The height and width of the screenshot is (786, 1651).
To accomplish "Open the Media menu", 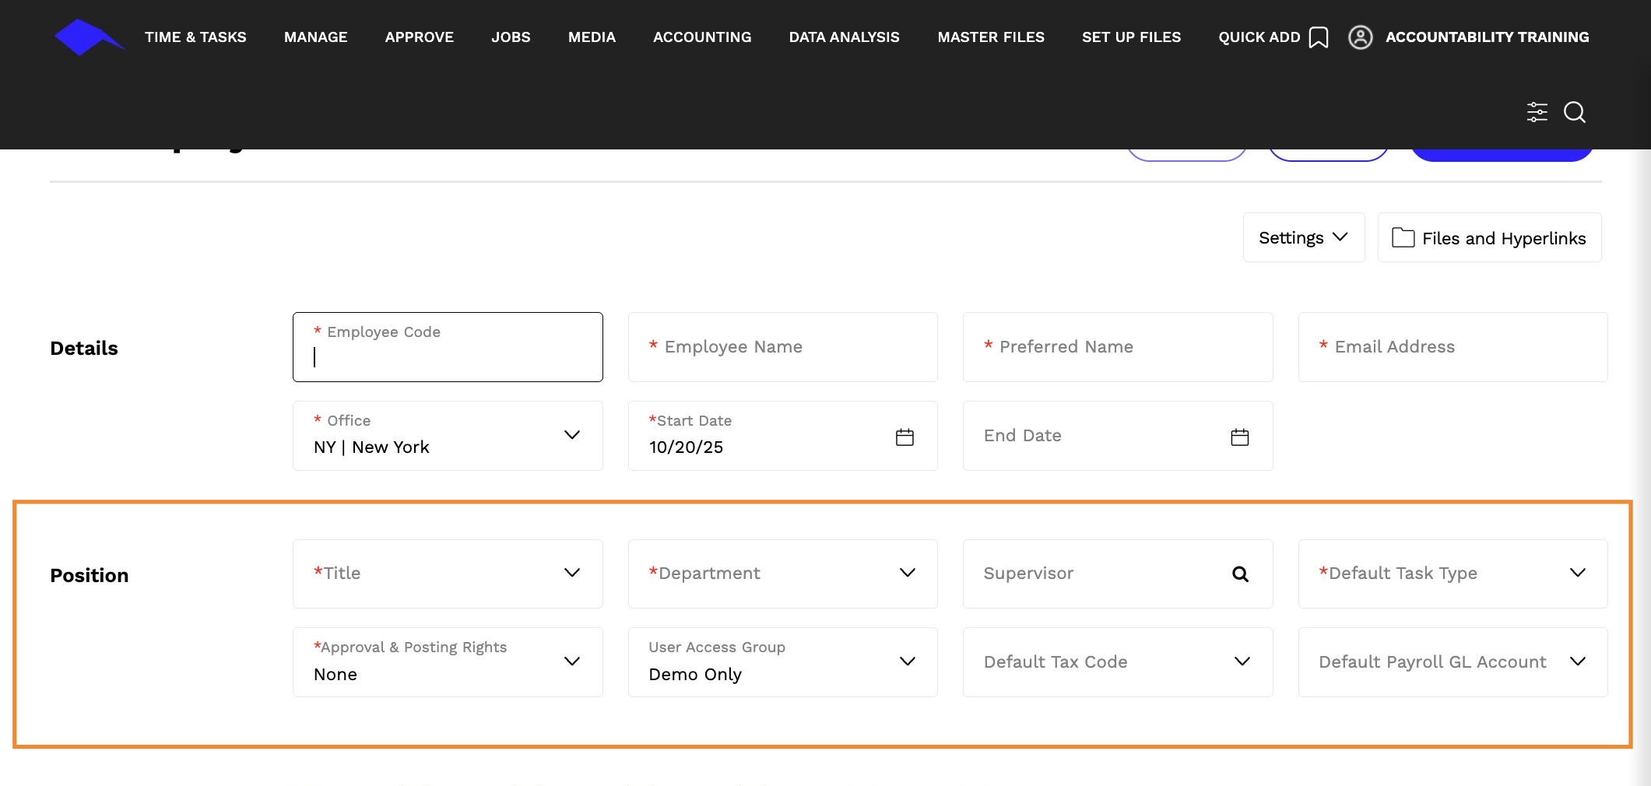I will point(592,37).
